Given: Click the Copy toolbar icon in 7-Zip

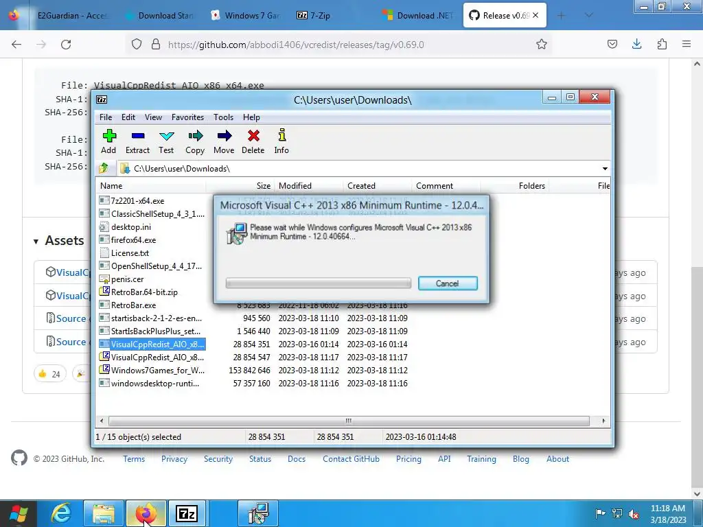Looking at the screenshot, I should 195,141.
